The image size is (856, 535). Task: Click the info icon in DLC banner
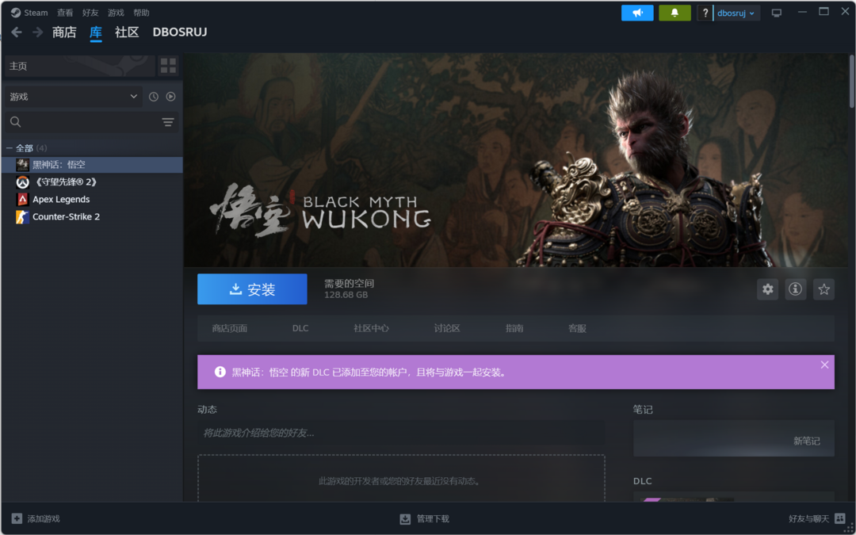220,372
